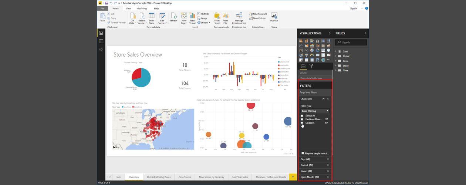Screen dimensions: 466x185
Task: Collapse the Chain (All) filter card
Action: [x=323, y=99]
